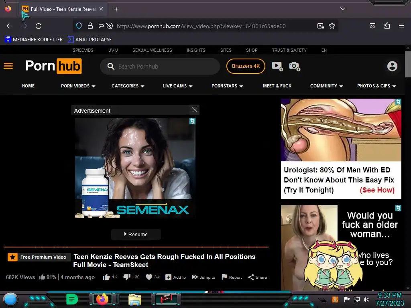Go forward one page
The height and width of the screenshot is (308, 411).
click(x=24, y=26)
